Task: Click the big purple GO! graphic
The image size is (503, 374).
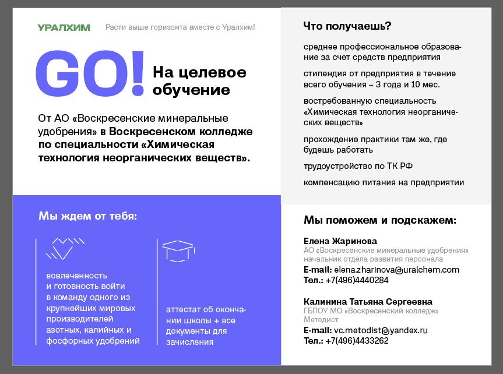Action: point(90,73)
